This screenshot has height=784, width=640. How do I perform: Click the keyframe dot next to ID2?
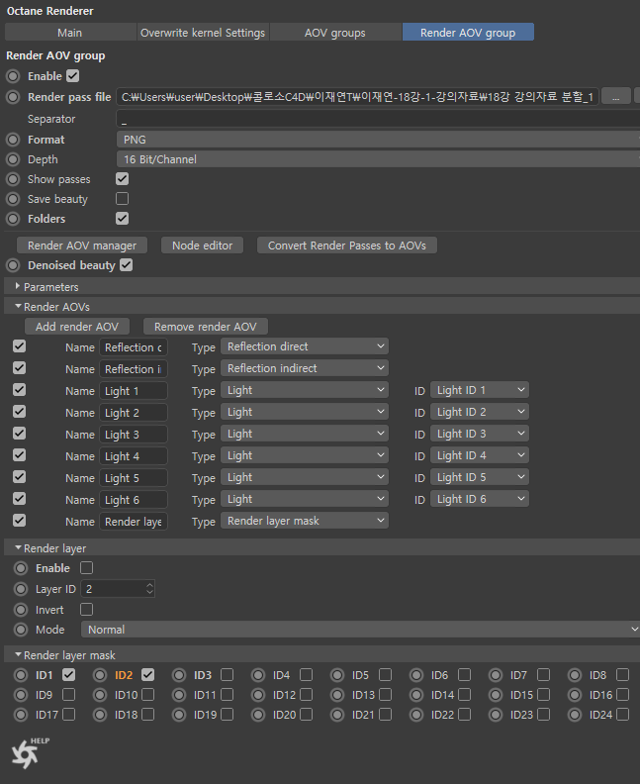click(x=100, y=675)
